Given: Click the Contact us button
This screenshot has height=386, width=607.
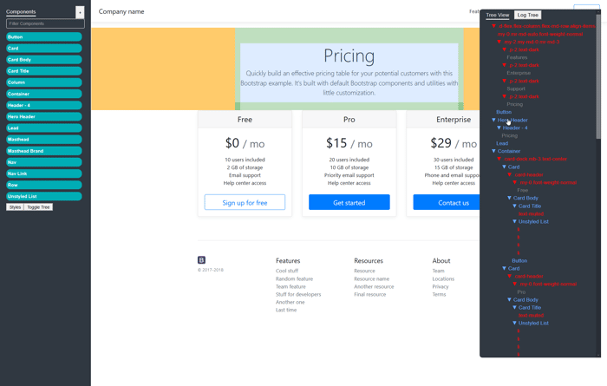Looking at the screenshot, I should [x=454, y=202].
